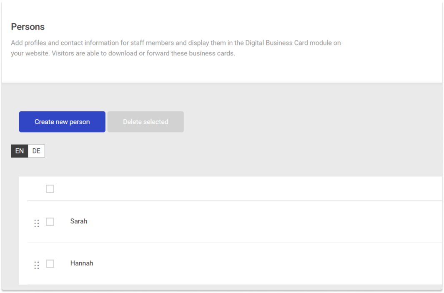Viewport: 444px width, 293px height.
Task: Open Hannah's person entry
Action: (x=82, y=263)
